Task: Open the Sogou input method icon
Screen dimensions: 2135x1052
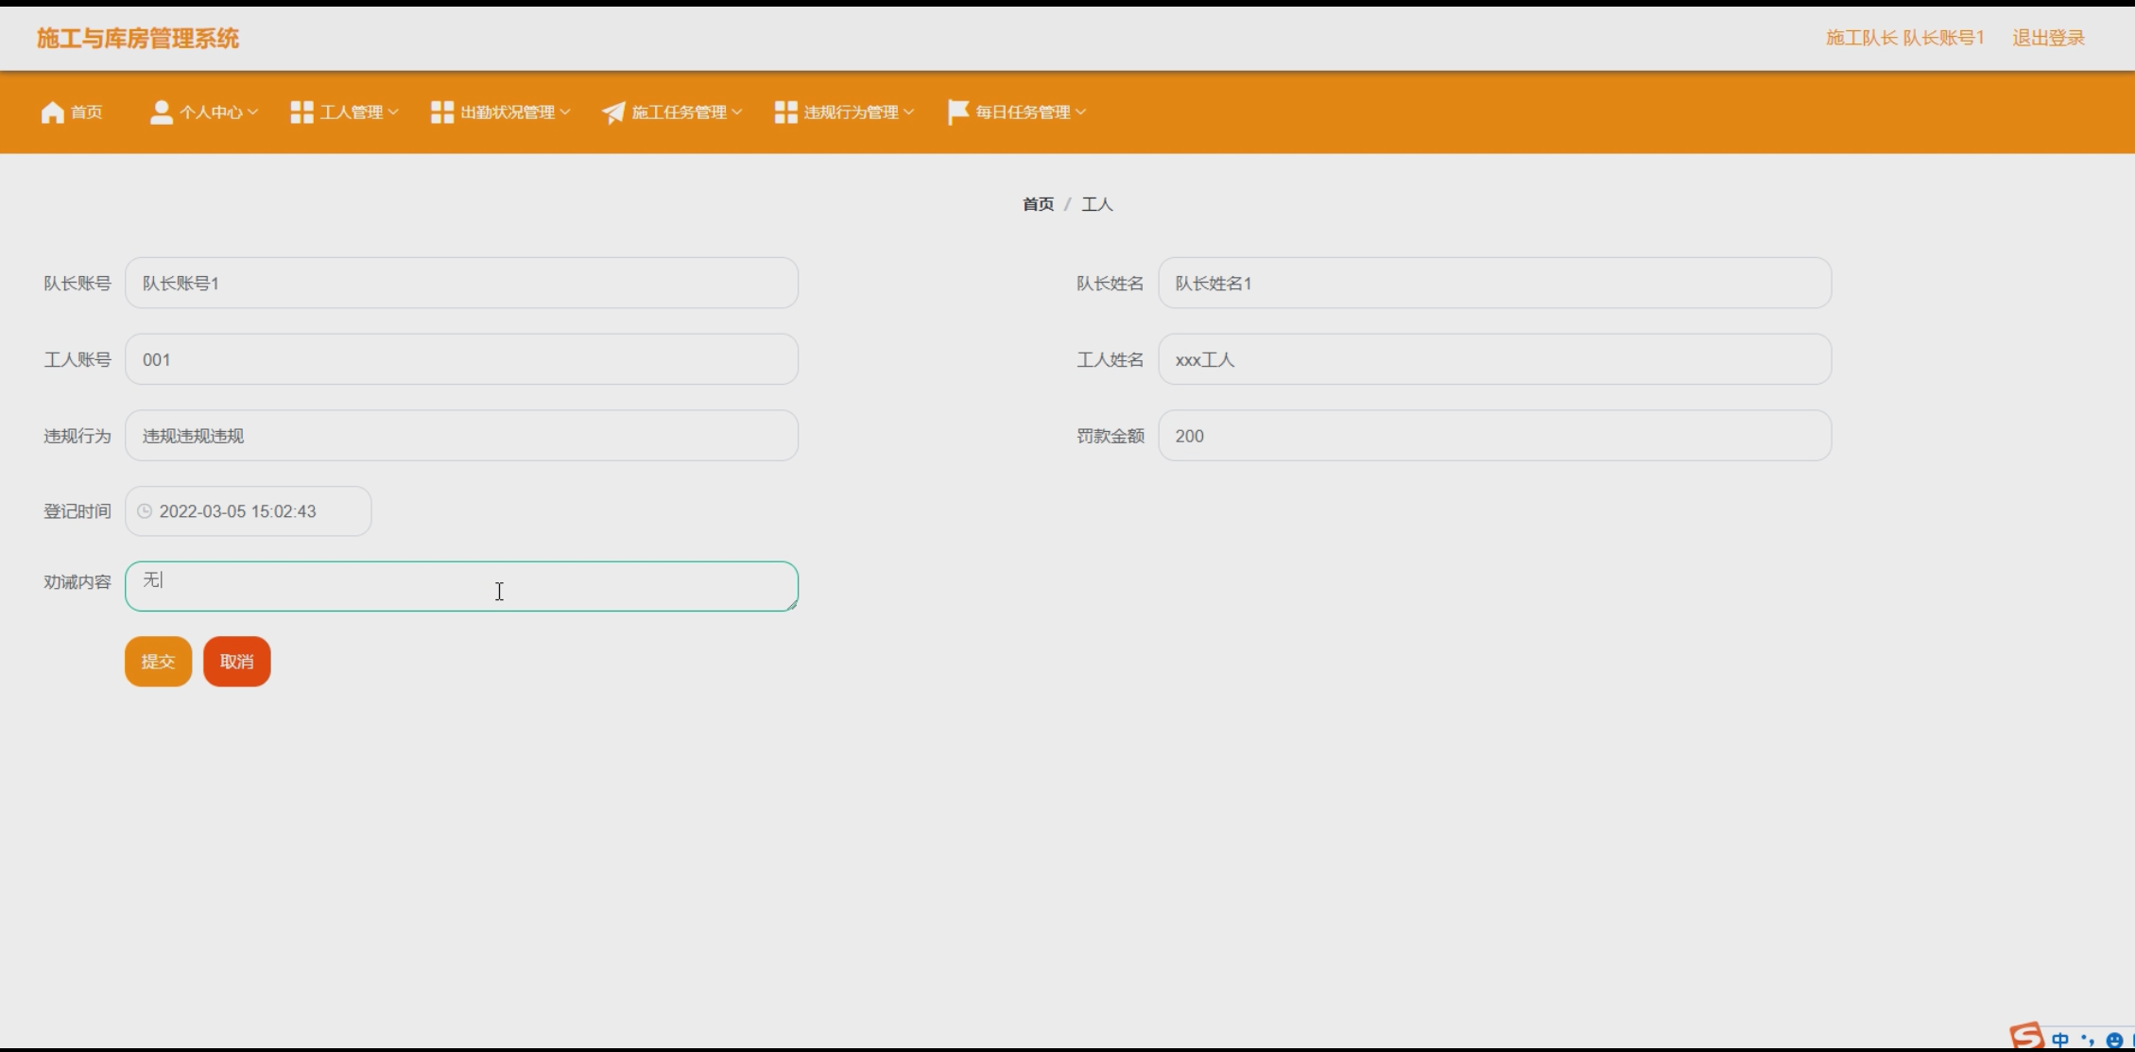Action: (x=2026, y=1037)
